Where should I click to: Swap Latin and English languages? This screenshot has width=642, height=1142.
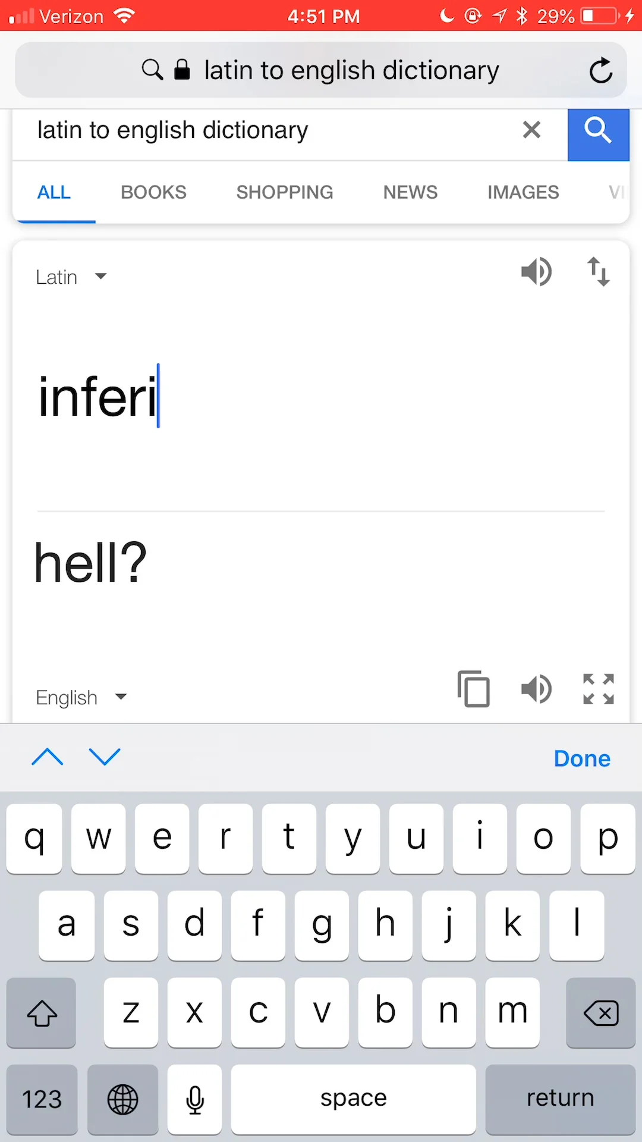point(598,272)
